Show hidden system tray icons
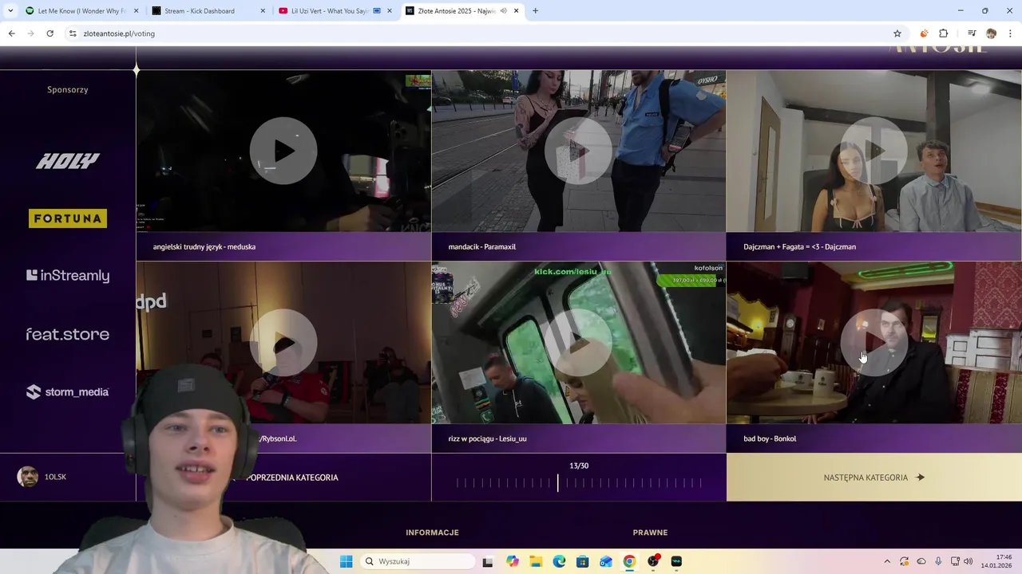The height and width of the screenshot is (574, 1022). 886,561
